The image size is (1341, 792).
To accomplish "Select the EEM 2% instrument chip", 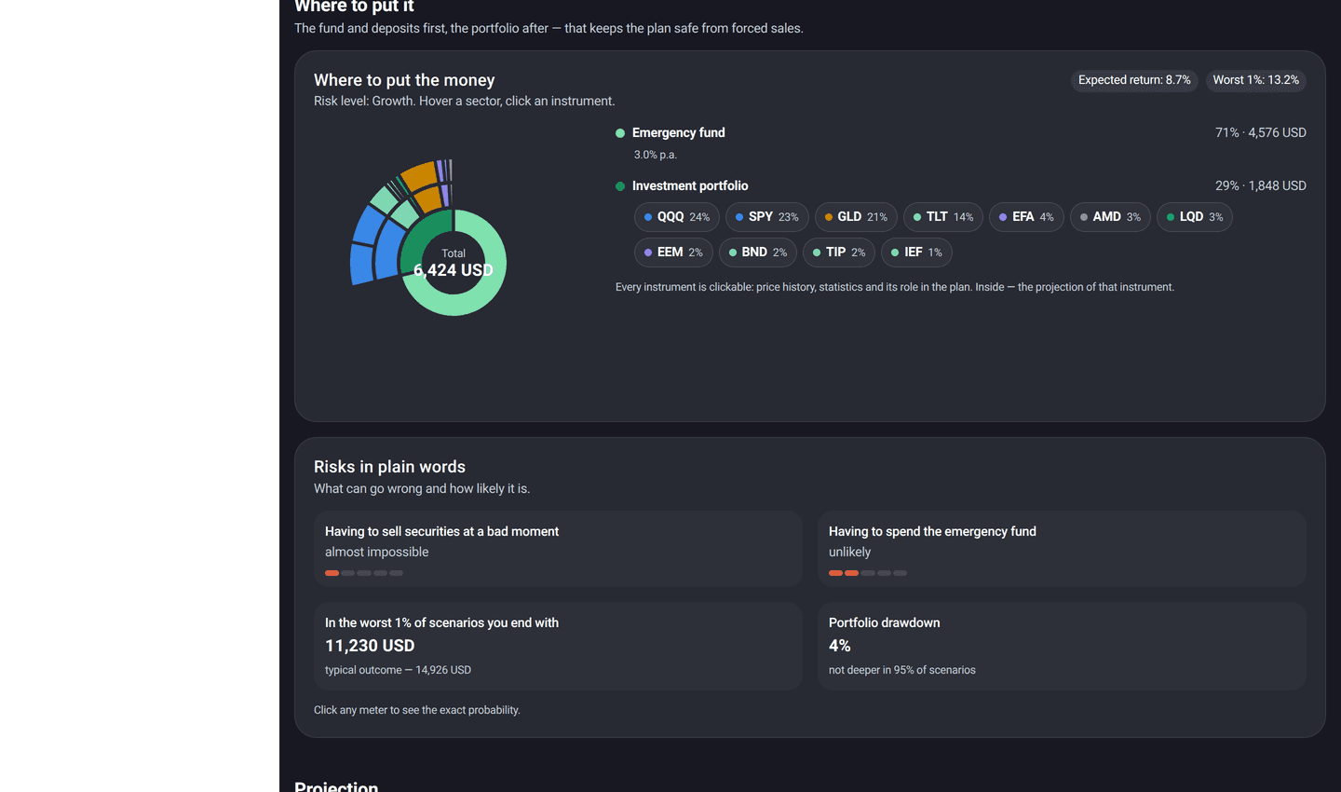I will [673, 253].
